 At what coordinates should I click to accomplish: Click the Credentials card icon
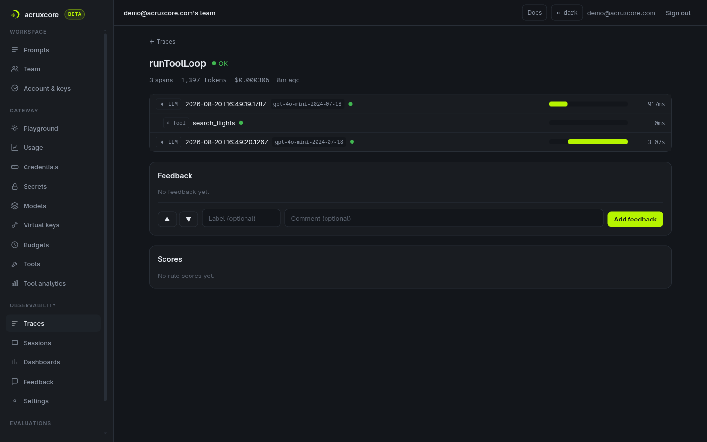[x=15, y=167]
